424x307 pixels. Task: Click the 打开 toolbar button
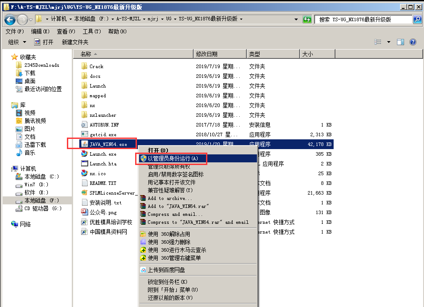click(x=44, y=42)
